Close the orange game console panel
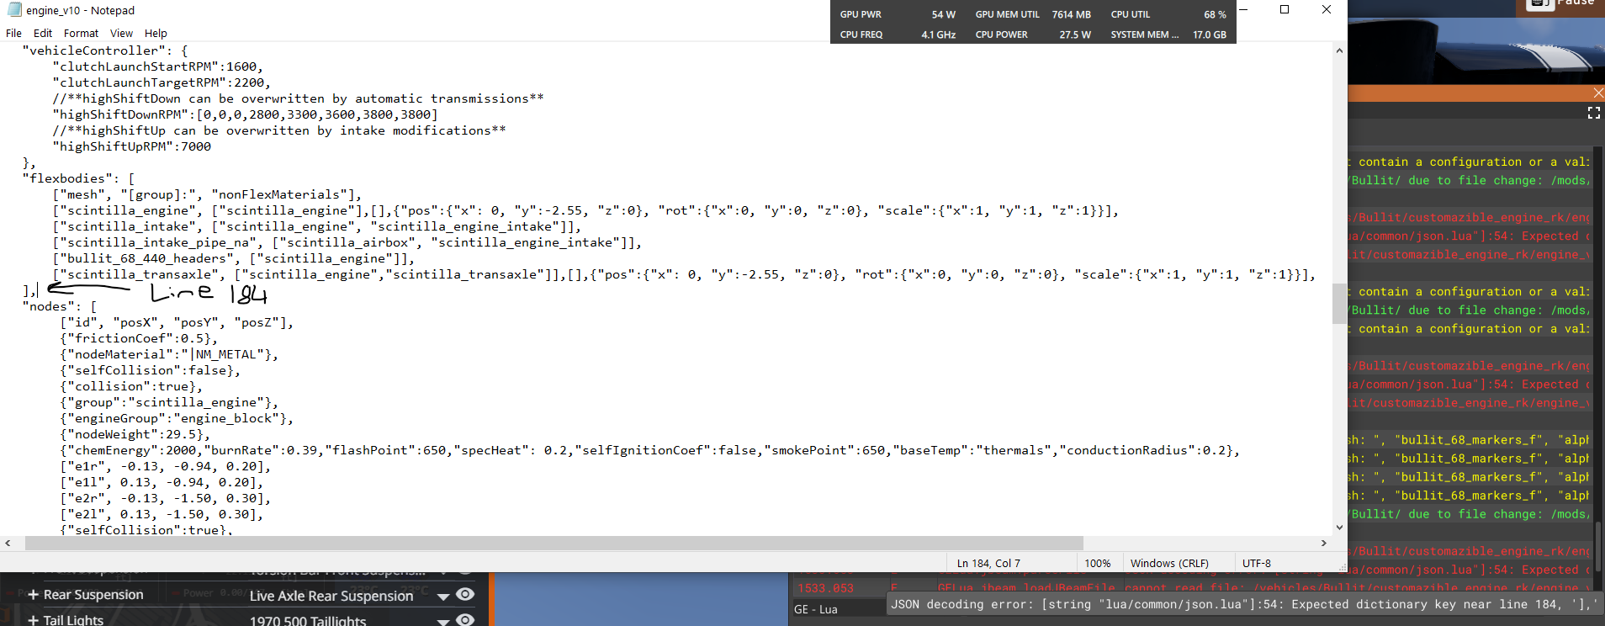The height and width of the screenshot is (626, 1605). [1598, 93]
